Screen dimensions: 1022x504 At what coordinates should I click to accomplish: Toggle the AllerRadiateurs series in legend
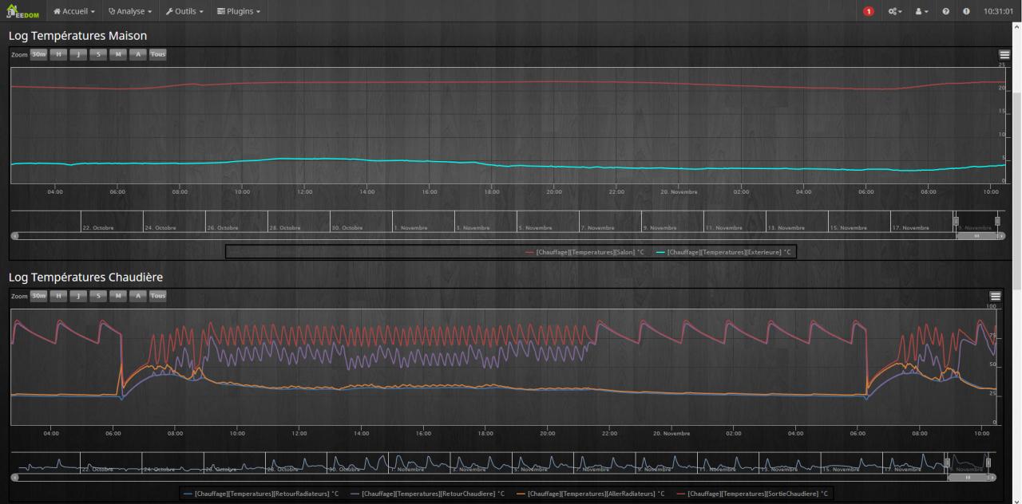590,494
